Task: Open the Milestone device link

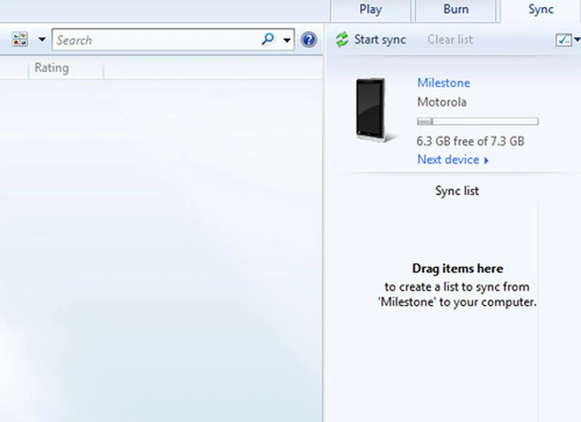Action: (x=443, y=83)
